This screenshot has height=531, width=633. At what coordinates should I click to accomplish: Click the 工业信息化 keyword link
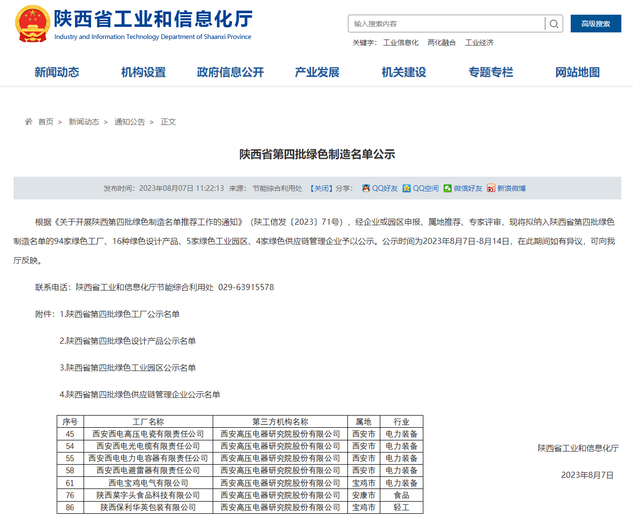tap(401, 43)
